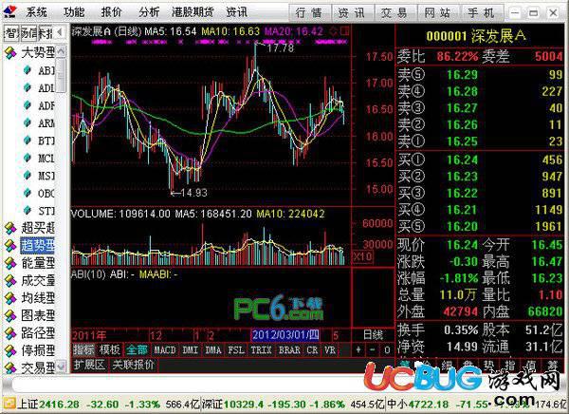Click the cube icon beside ADL indicator
The height and width of the screenshot is (414, 569).
[x=28, y=87]
